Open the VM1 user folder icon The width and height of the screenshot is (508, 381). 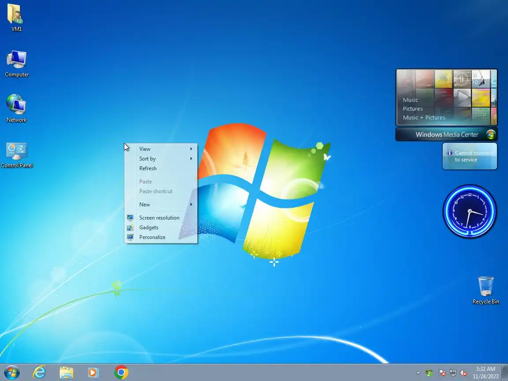pyautogui.click(x=16, y=18)
